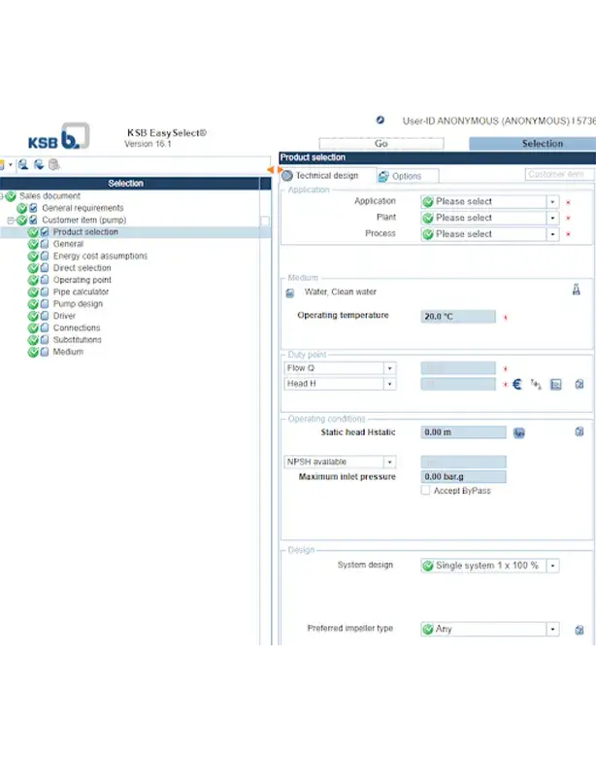Click the Customer item text field

coord(560,174)
